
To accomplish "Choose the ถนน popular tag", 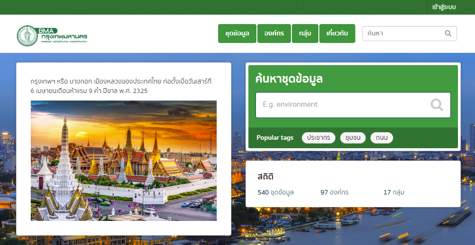I will [x=381, y=138].
